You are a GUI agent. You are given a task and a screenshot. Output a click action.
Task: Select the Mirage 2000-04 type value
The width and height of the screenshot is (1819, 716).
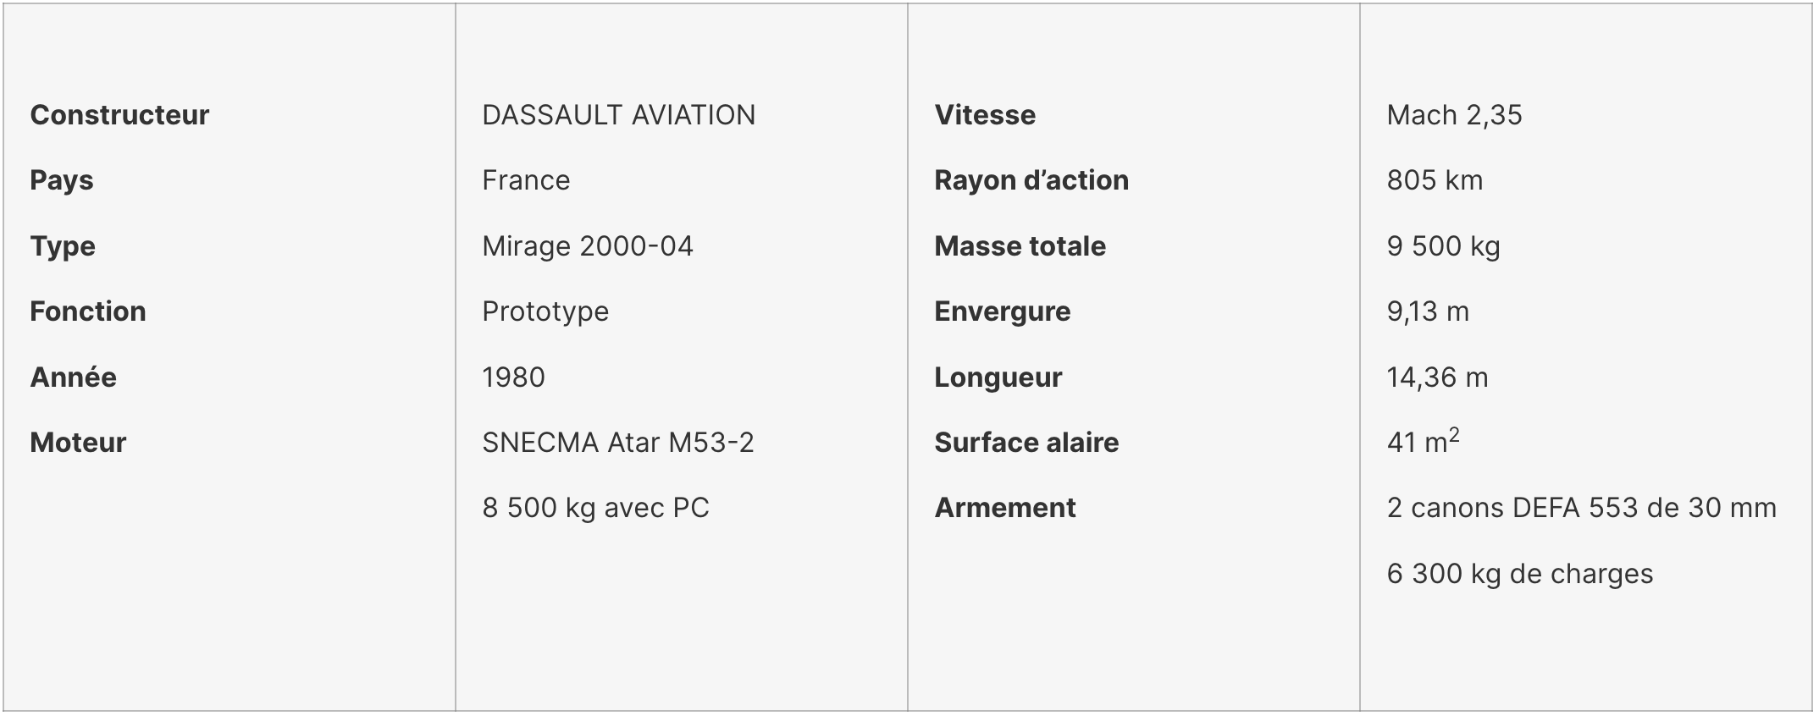pyautogui.click(x=588, y=246)
